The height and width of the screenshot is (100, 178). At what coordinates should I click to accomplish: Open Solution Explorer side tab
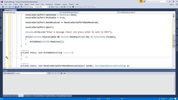(177, 14)
